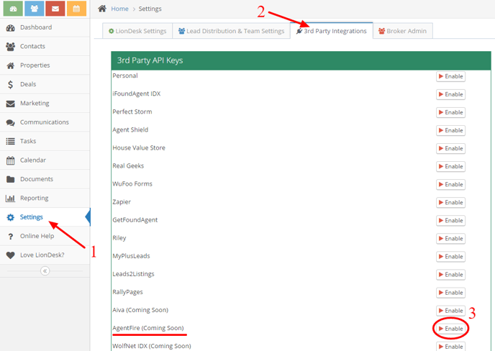The height and width of the screenshot is (351, 495).
Task: Go to Properties in the sidebar
Action: point(45,65)
